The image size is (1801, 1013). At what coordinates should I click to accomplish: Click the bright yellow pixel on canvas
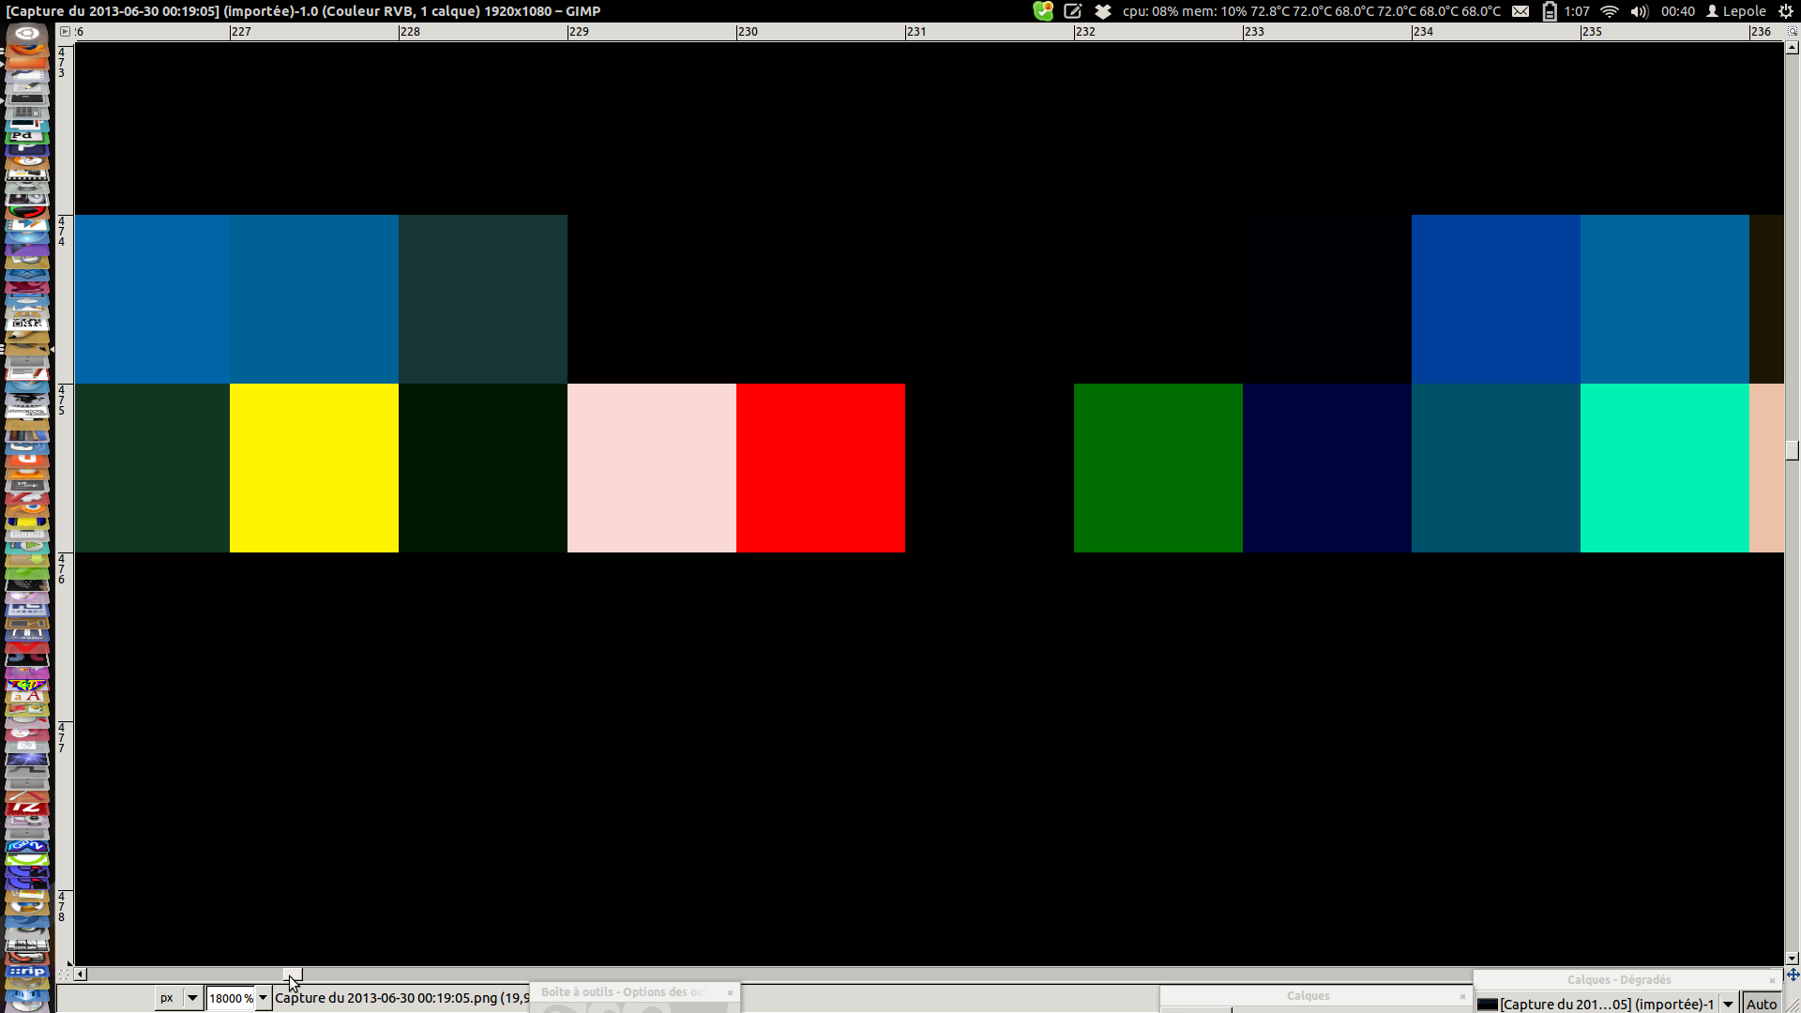(x=313, y=467)
